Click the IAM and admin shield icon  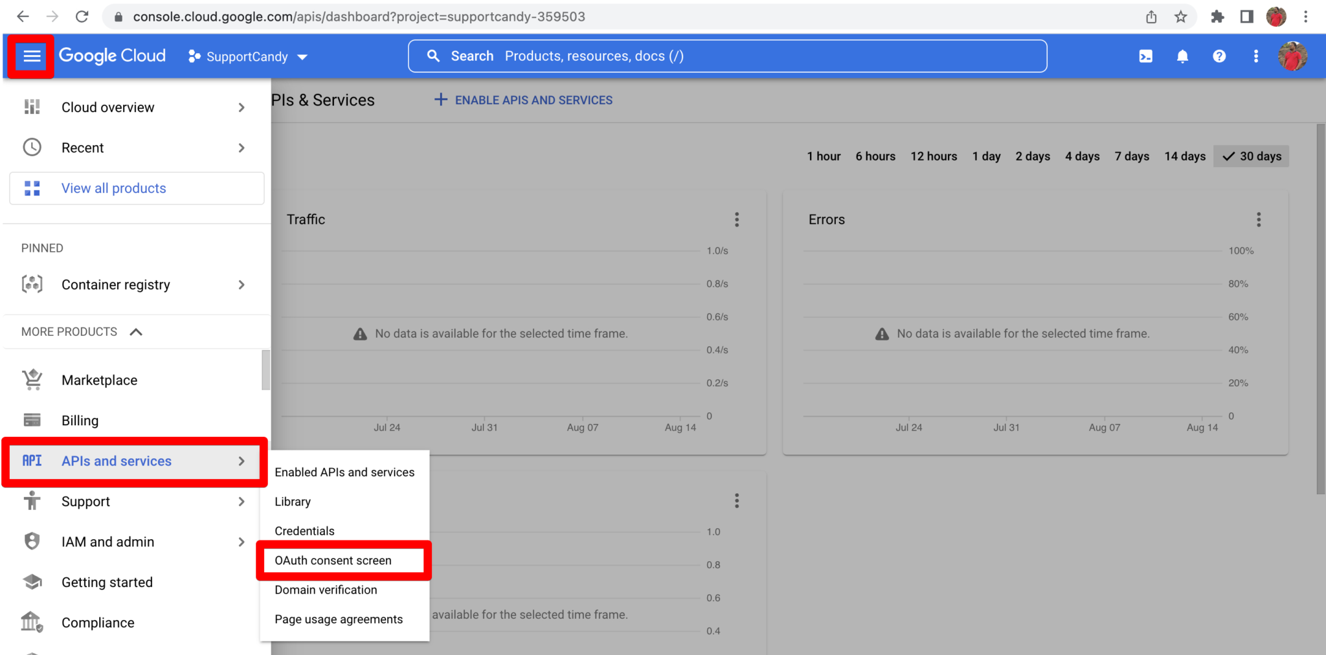point(32,541)
